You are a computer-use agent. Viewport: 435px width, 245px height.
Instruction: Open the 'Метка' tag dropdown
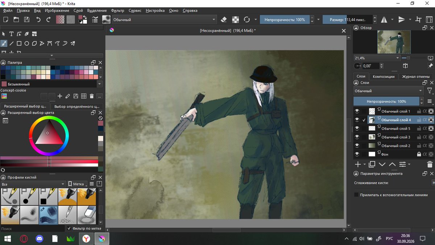[x=78, y=184]
